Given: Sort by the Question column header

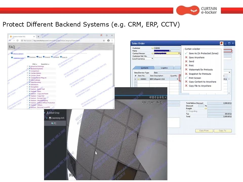Looking at the screenshot, I should point(45,64).
